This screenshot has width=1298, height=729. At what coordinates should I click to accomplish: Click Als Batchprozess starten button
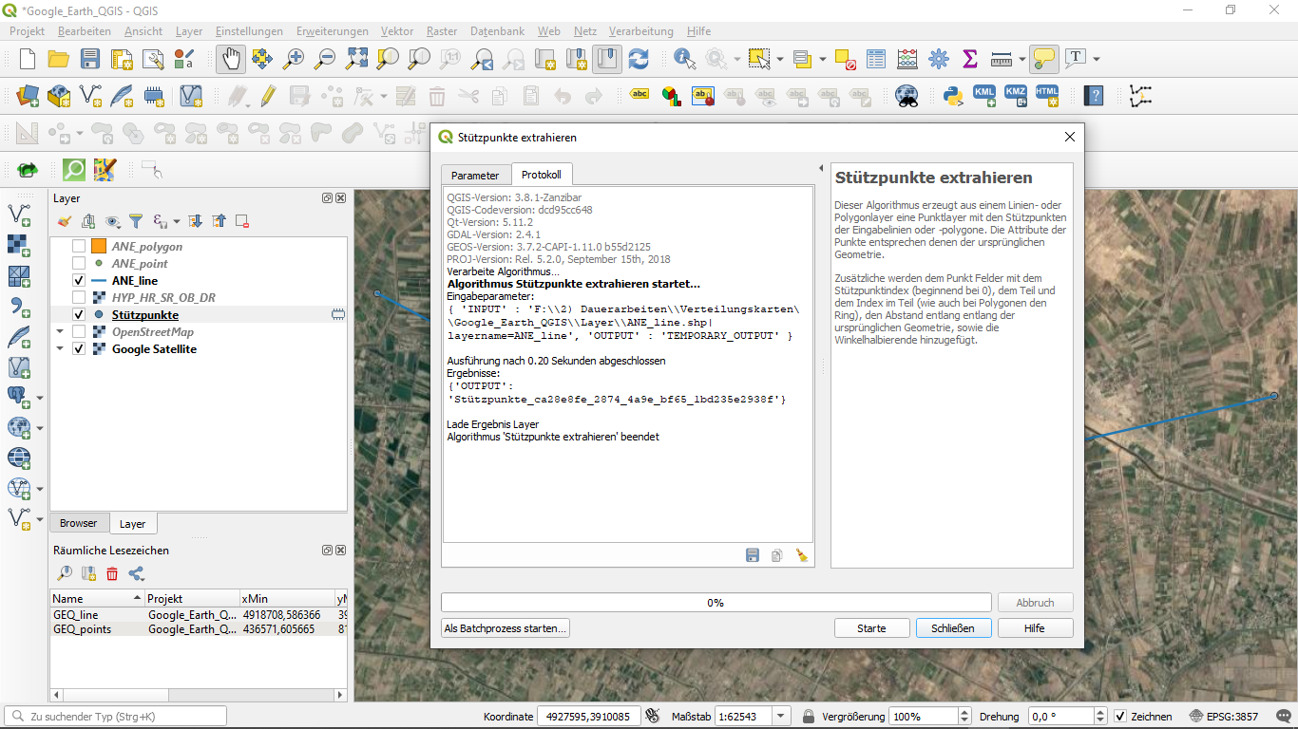click(506, 628)
